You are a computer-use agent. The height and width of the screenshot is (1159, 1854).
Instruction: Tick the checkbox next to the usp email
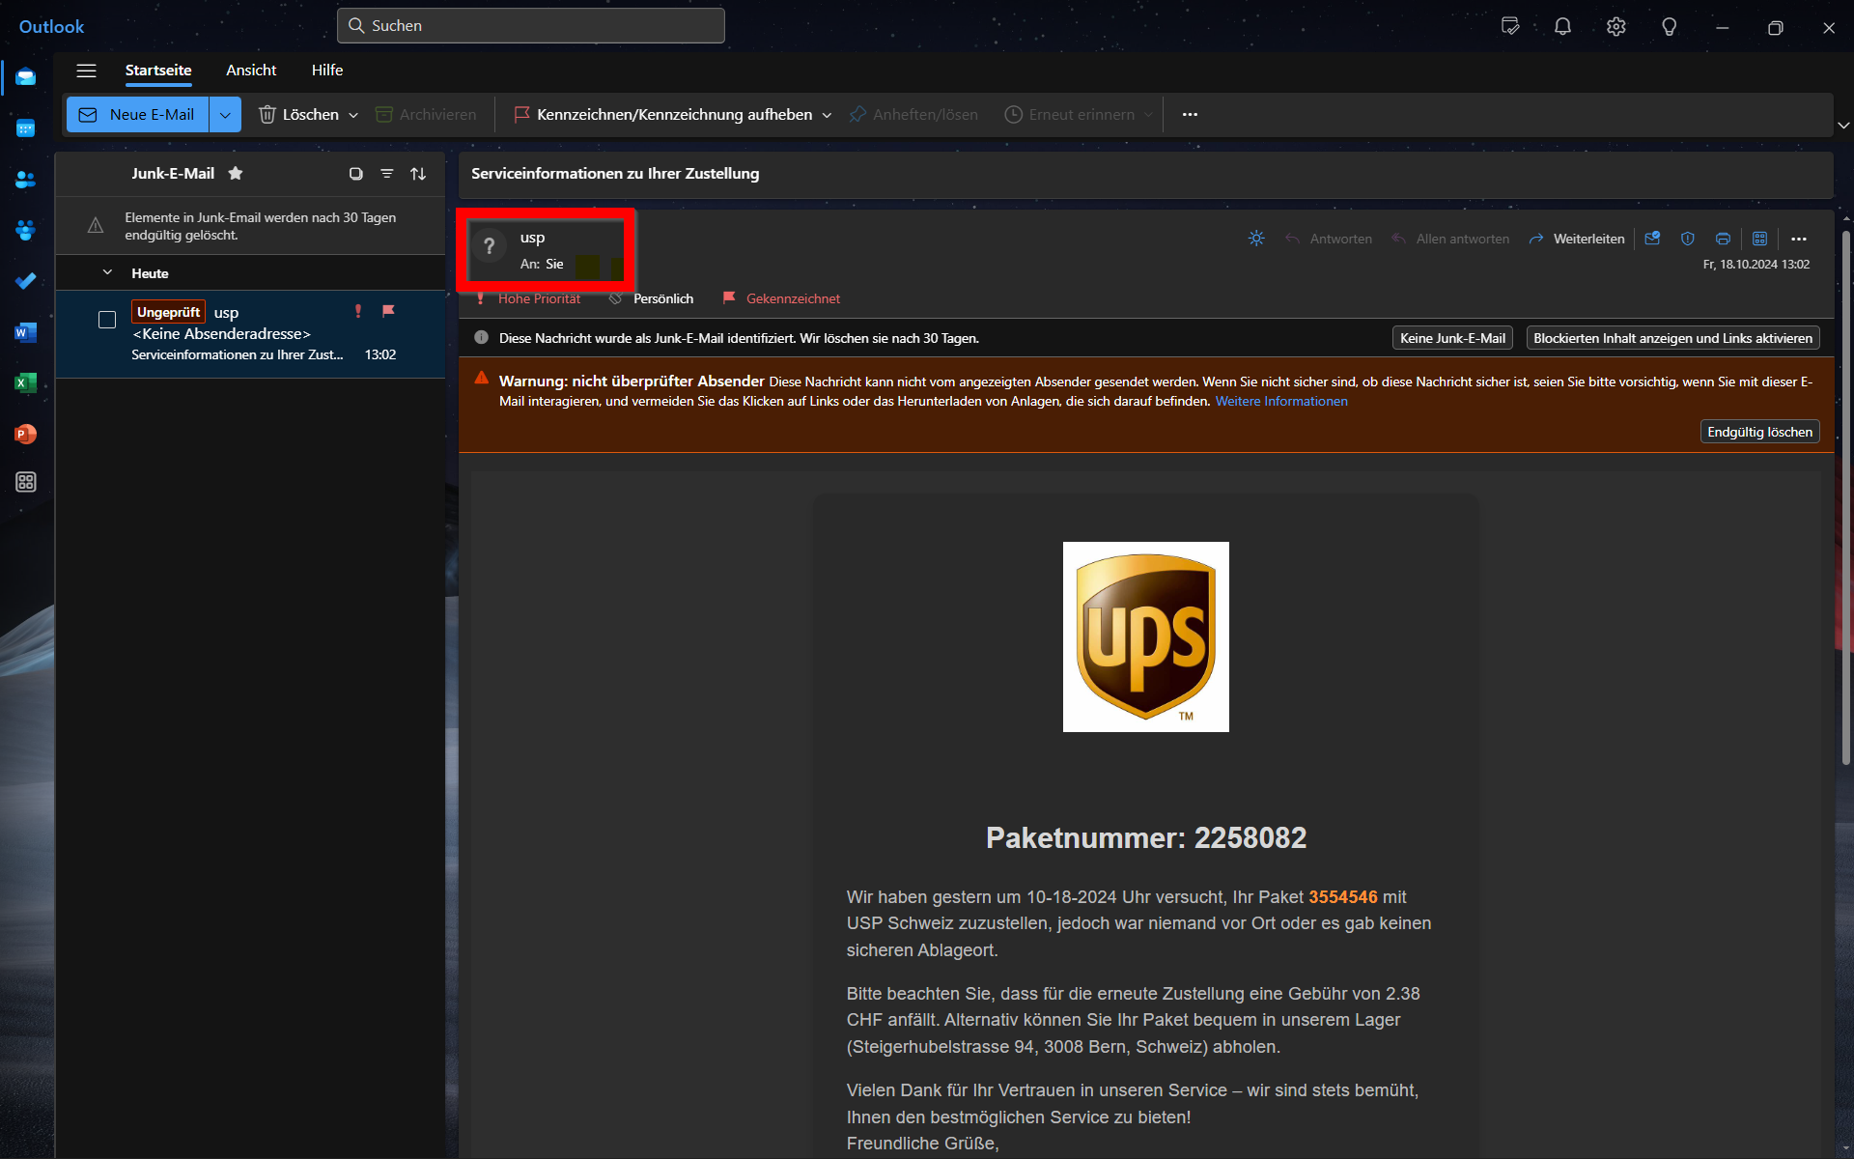pos(107,320)
